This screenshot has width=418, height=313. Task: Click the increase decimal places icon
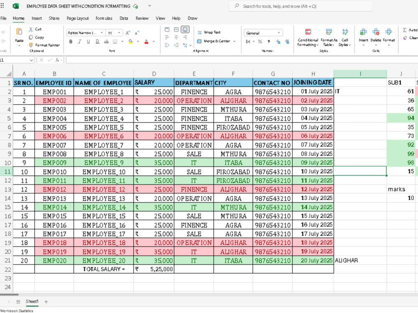287,41
